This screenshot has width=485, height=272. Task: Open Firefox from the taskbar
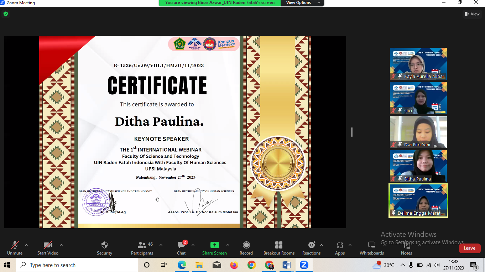(234, 265)
